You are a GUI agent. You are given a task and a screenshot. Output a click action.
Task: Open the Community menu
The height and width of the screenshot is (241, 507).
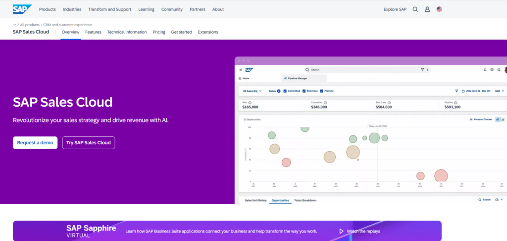pos(172,9)
